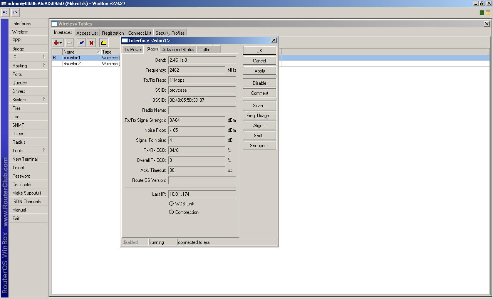Click the BSSID field
Image resolution: width=493 pixels, height=299 pixels.
click(x=202, y=100)
